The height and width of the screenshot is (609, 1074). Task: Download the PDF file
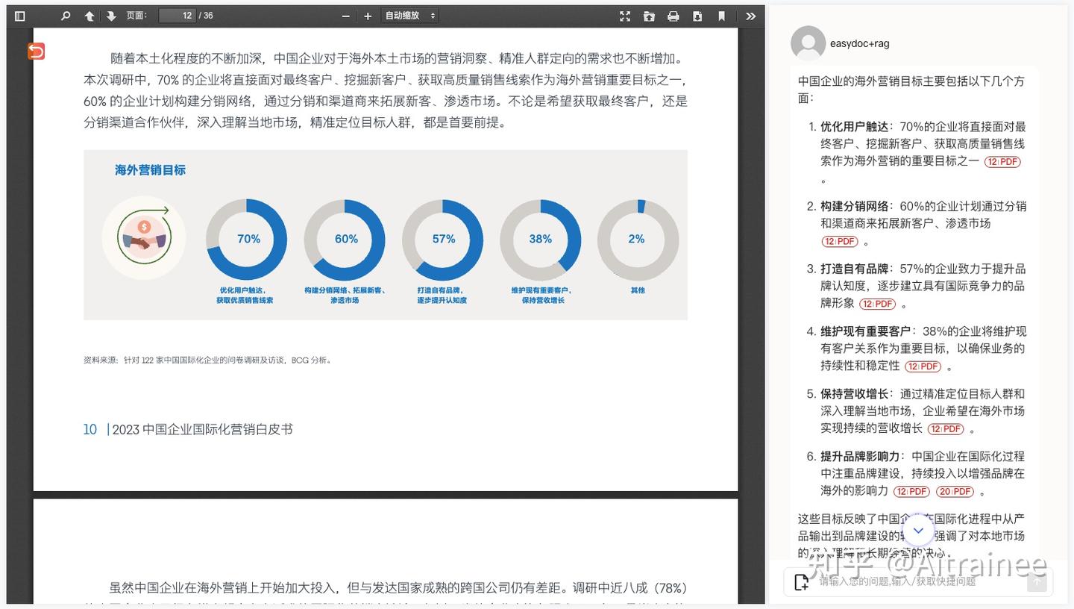pyautogui.click(x=697, y=15)
